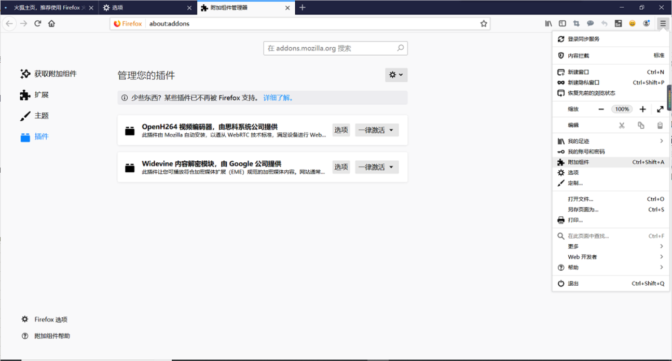The image size is (672, 361).
Task: Click the screenshot crop toolbar icon
Action: point(577,23)
